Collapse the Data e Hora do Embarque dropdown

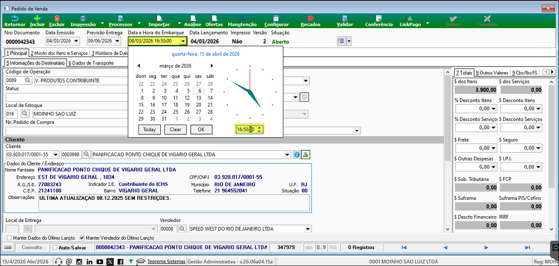point(183,41)
